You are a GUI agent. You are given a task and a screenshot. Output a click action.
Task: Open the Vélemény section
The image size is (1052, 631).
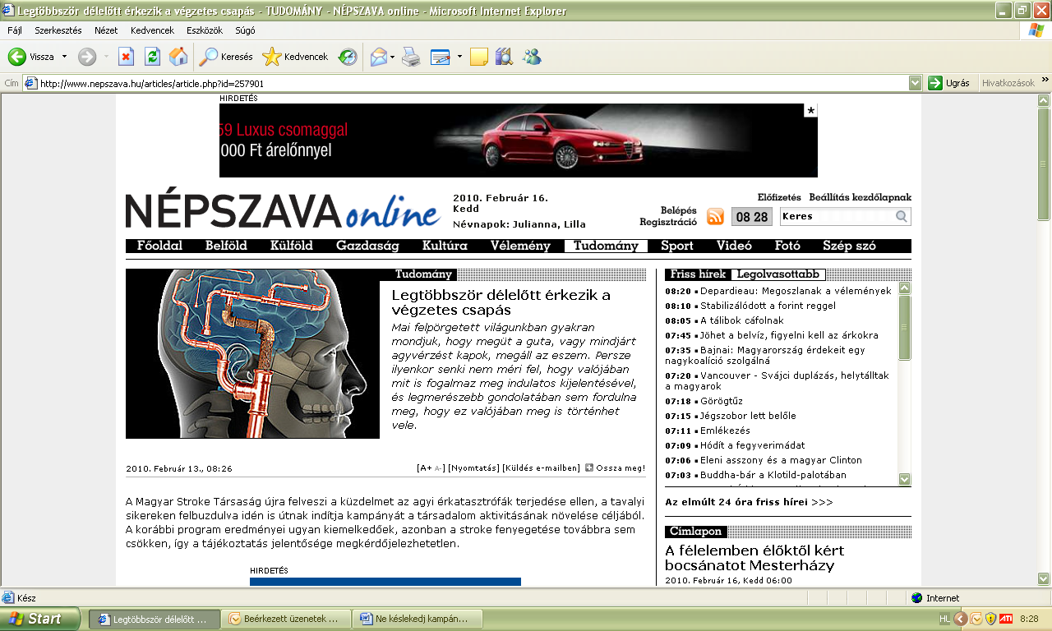520,246
